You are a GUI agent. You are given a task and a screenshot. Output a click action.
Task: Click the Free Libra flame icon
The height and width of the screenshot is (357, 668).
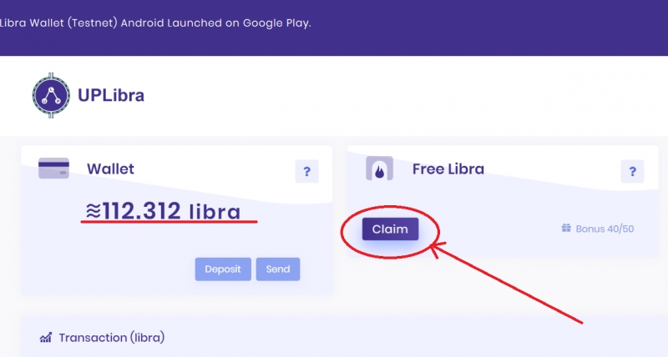380,169
